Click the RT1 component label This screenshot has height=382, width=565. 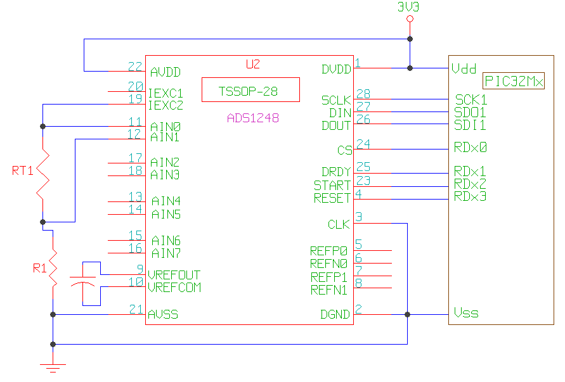(x=22, y=170)
